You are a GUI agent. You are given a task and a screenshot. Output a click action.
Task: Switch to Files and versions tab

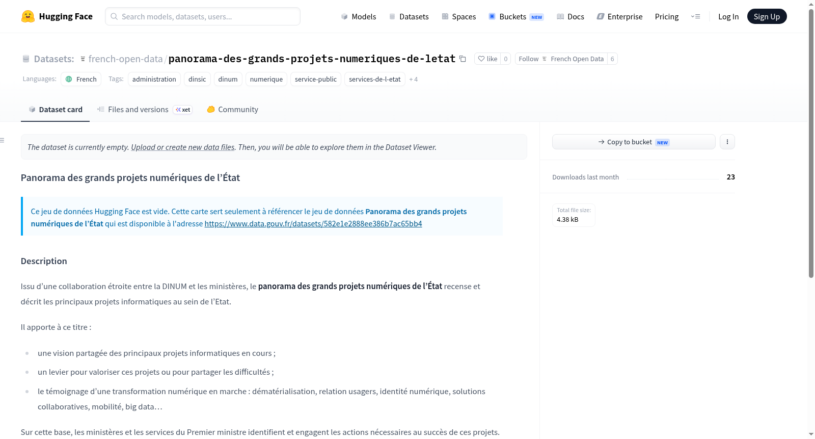(144, 109)
